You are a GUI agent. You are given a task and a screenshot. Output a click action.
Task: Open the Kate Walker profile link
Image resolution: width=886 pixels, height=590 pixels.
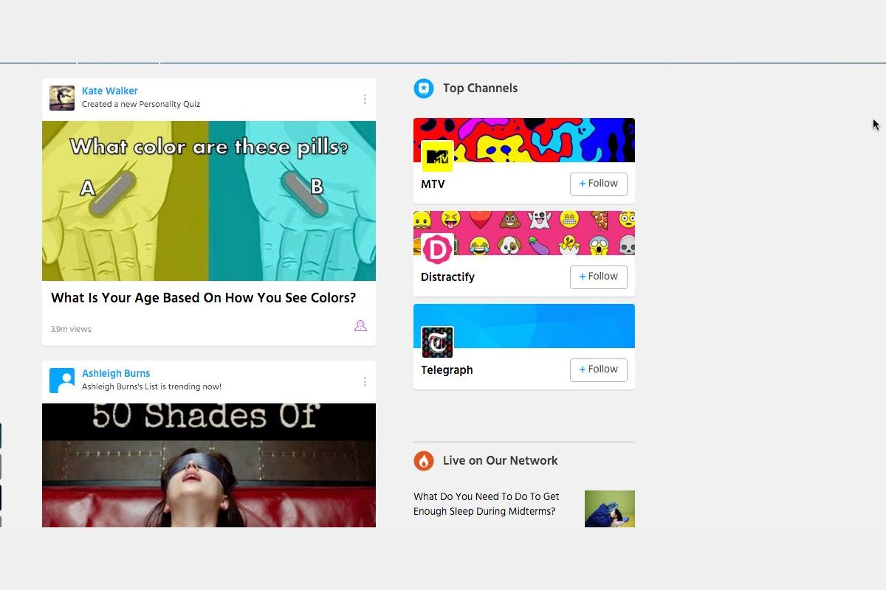[x=110, y=91]
